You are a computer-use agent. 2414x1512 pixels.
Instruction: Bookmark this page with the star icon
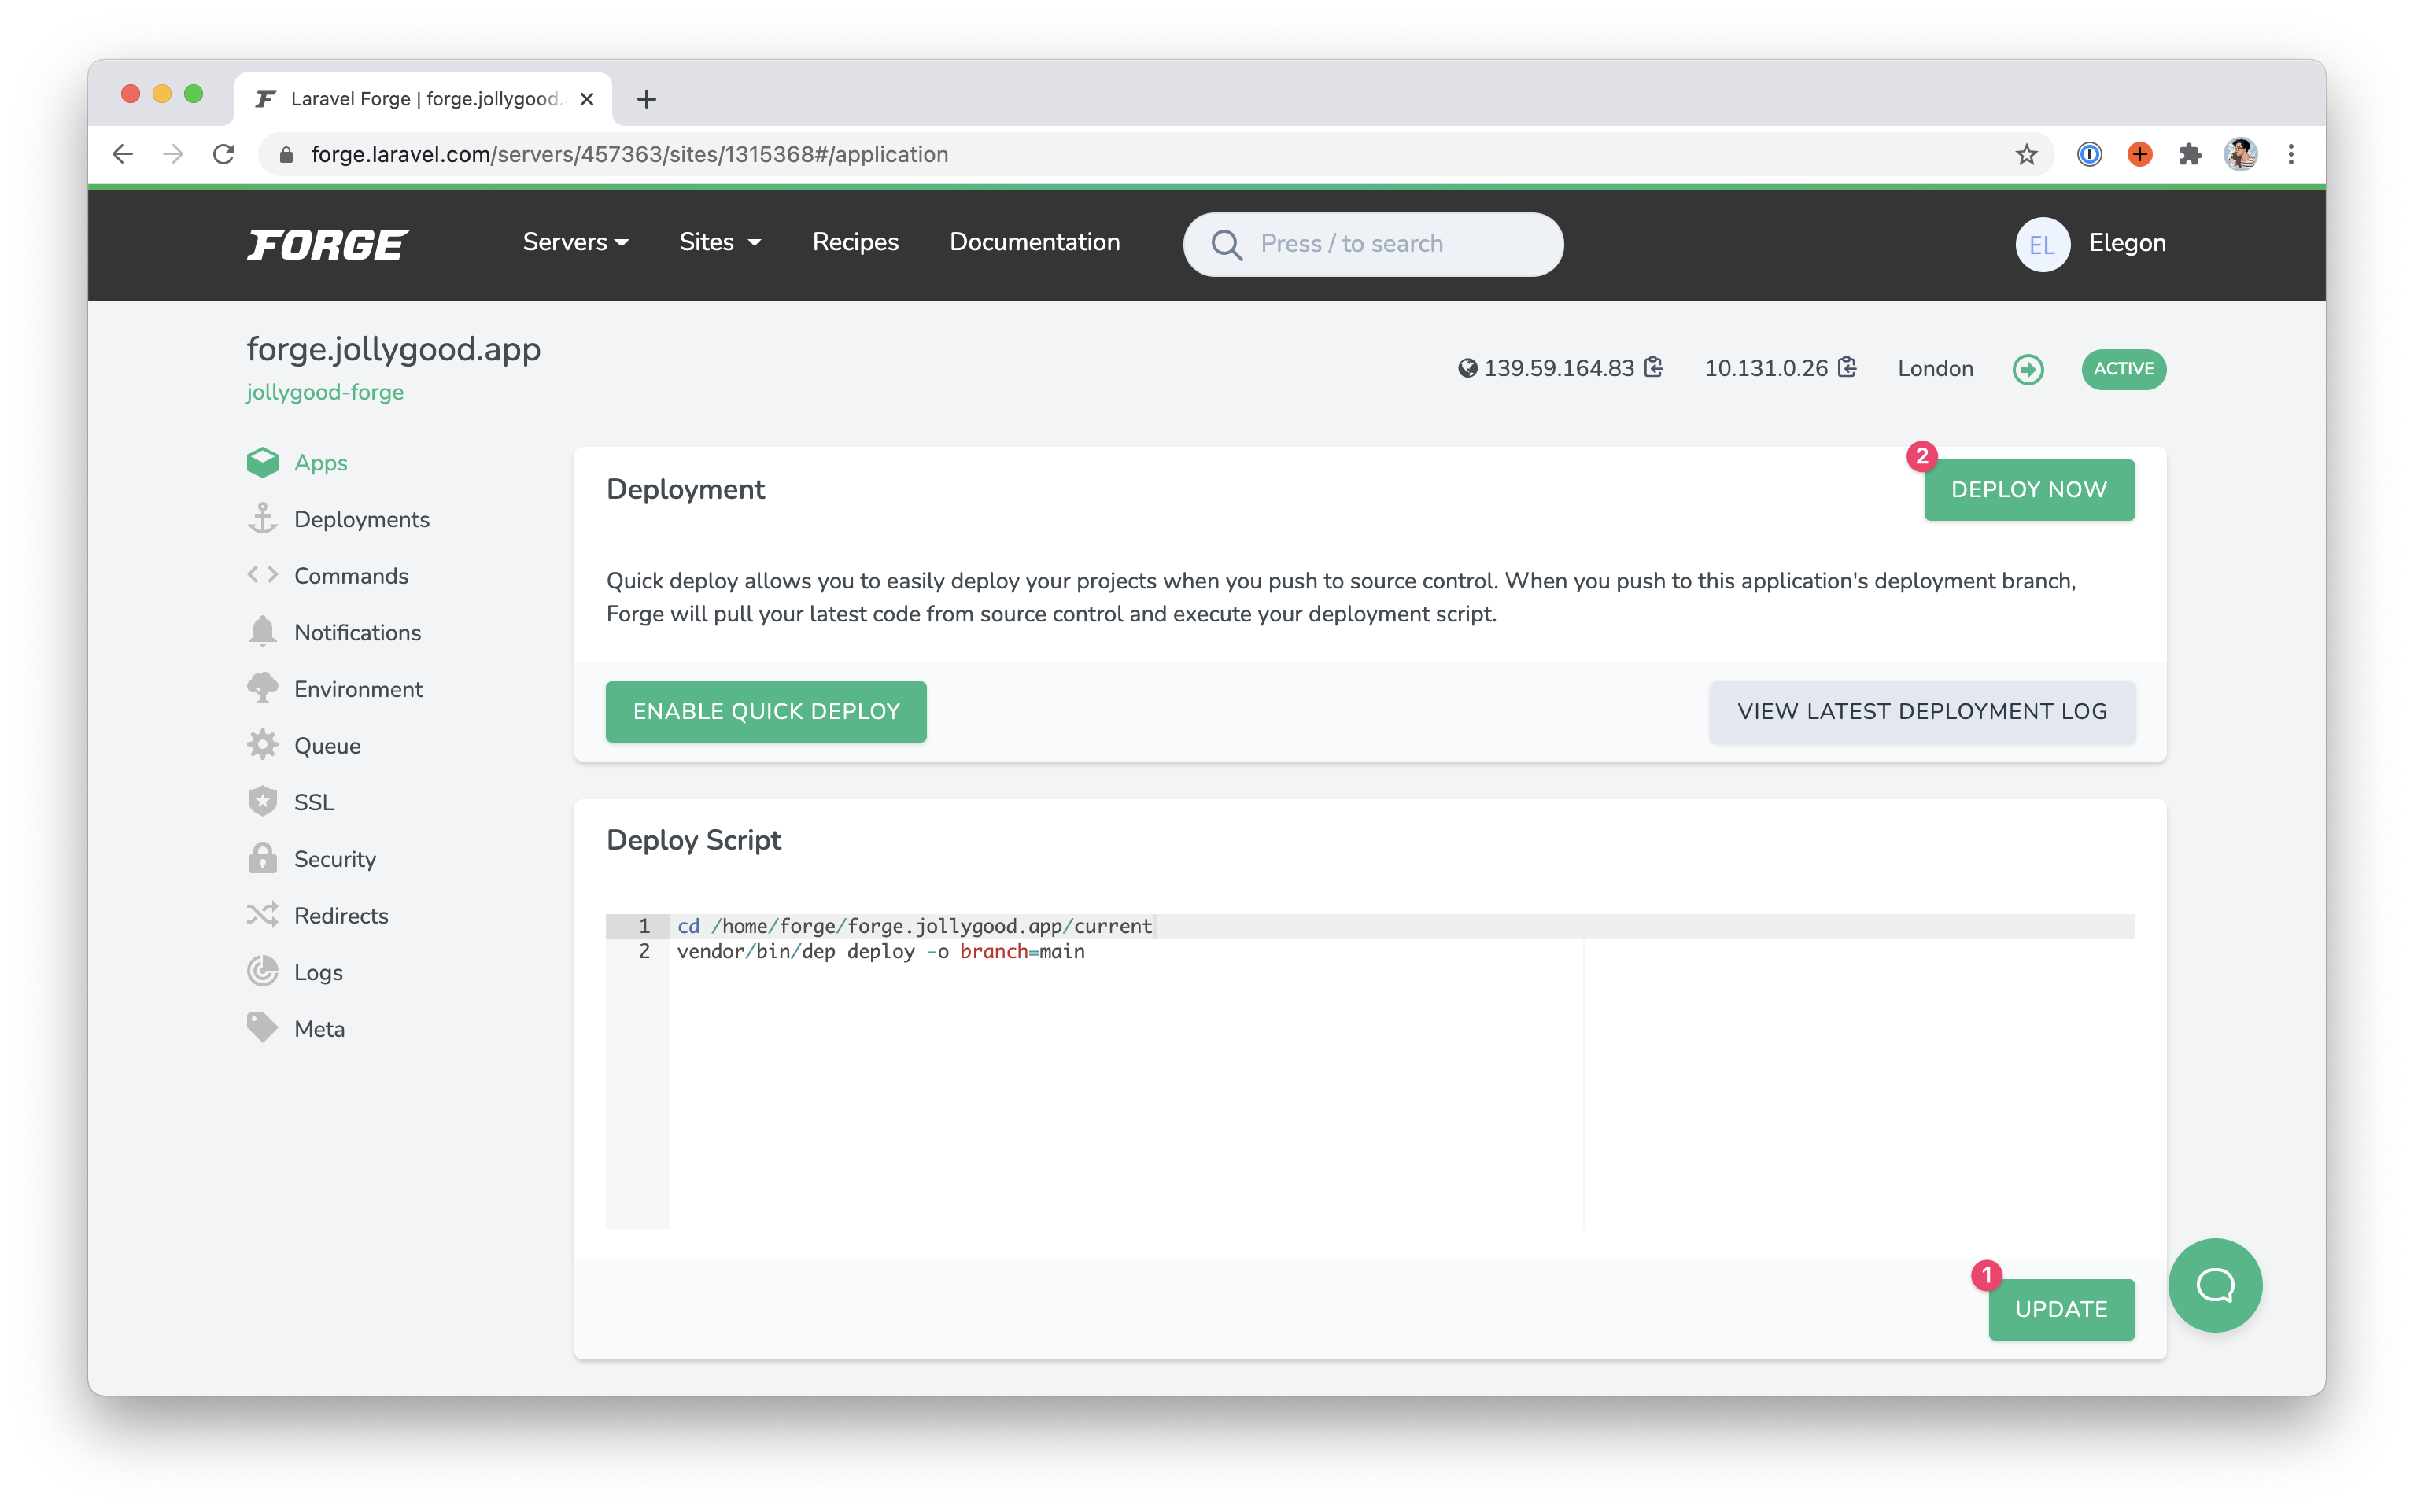(2025, 154)
